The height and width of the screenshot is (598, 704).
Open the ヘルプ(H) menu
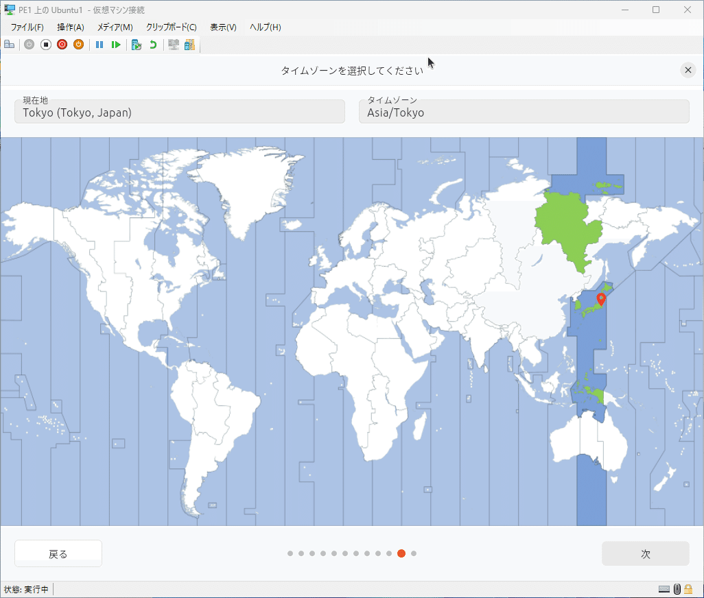(265, 27)
